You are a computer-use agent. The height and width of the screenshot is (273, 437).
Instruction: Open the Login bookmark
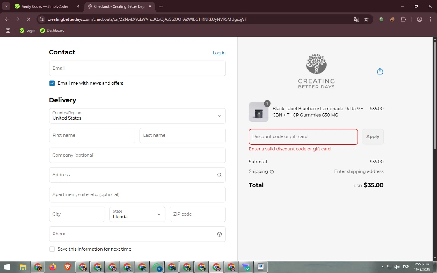tap(27, 31)
